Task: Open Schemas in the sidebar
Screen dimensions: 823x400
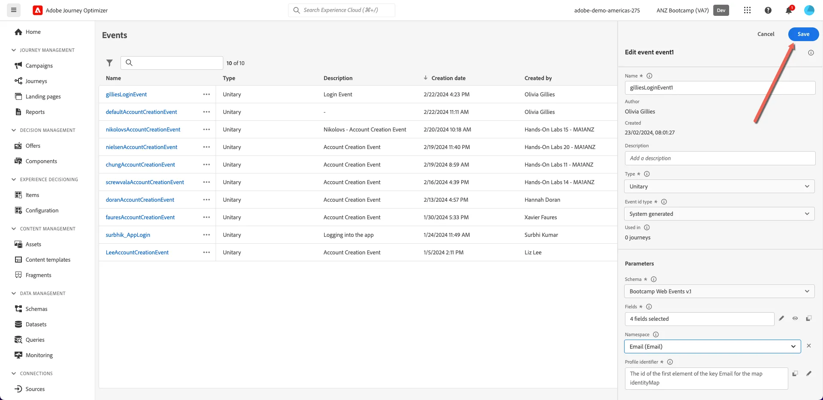Action: [x=36, y=309]
